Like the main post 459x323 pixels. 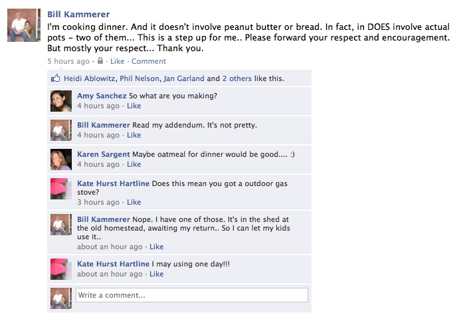coord(117,61)
